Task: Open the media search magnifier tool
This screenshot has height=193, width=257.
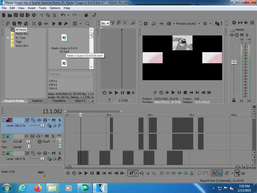Action: [87, 24]
